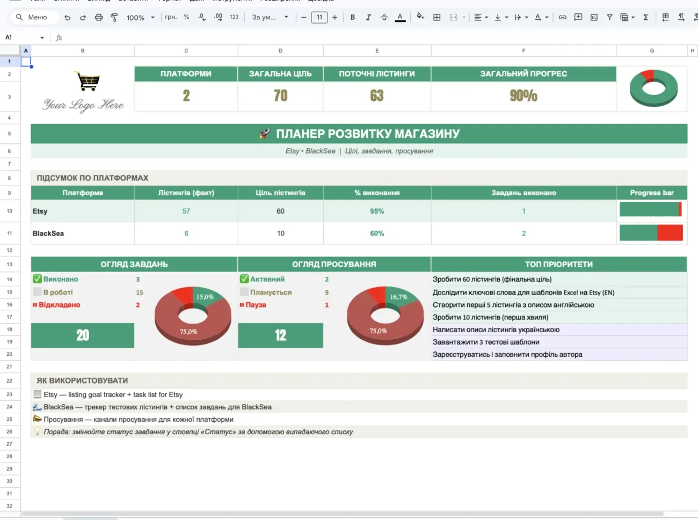698x520 pixels.
Task: Open the zoom 100% dropdown
Action: (141, 17)
